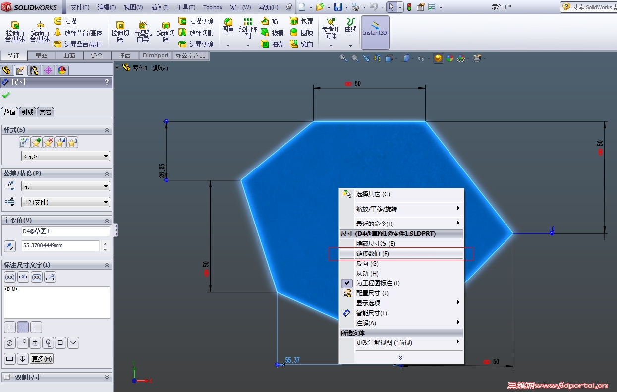Click the Shell (抽壳) feature
This screenshot has height=392, width=617.
click(272, 44)
